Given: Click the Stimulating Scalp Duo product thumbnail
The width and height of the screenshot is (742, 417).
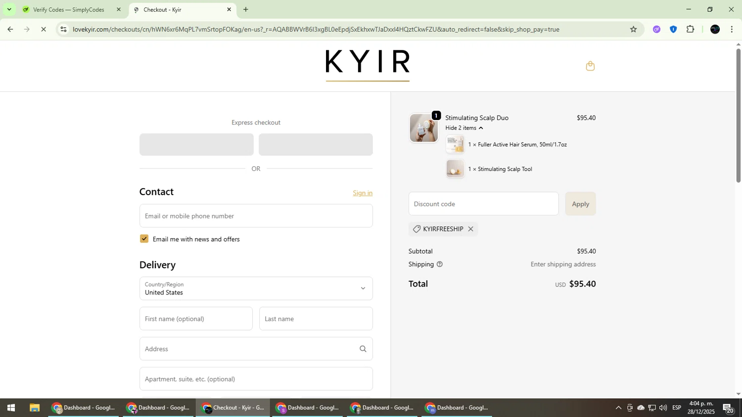Looking at the screenshot, I should coord(423,128).
